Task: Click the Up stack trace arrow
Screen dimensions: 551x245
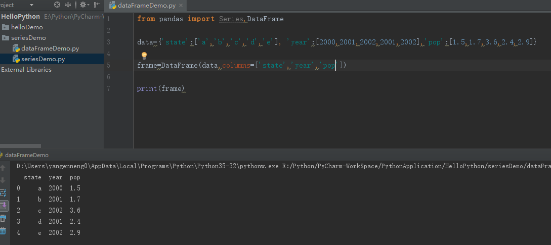Action: (x=3, y=168)
